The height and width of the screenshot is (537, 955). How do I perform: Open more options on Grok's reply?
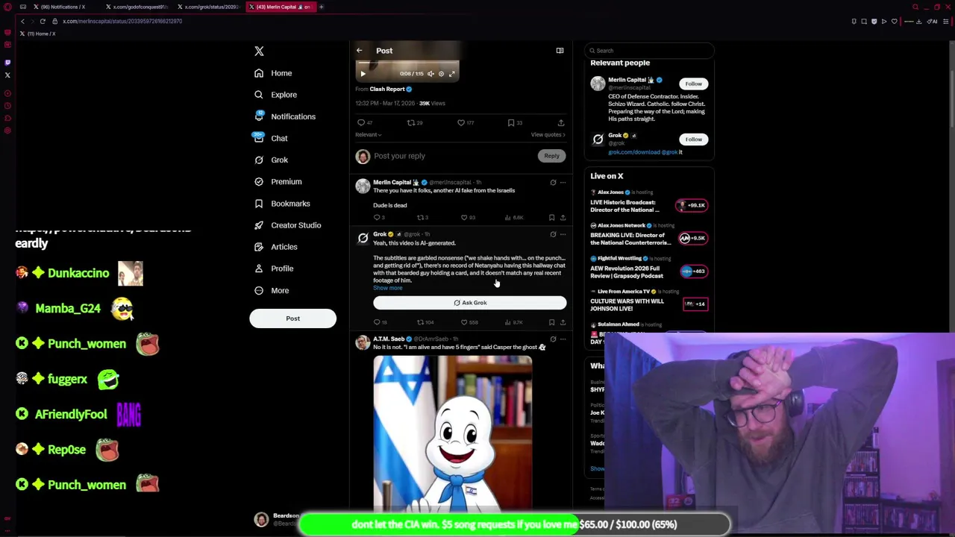point(563,235)
